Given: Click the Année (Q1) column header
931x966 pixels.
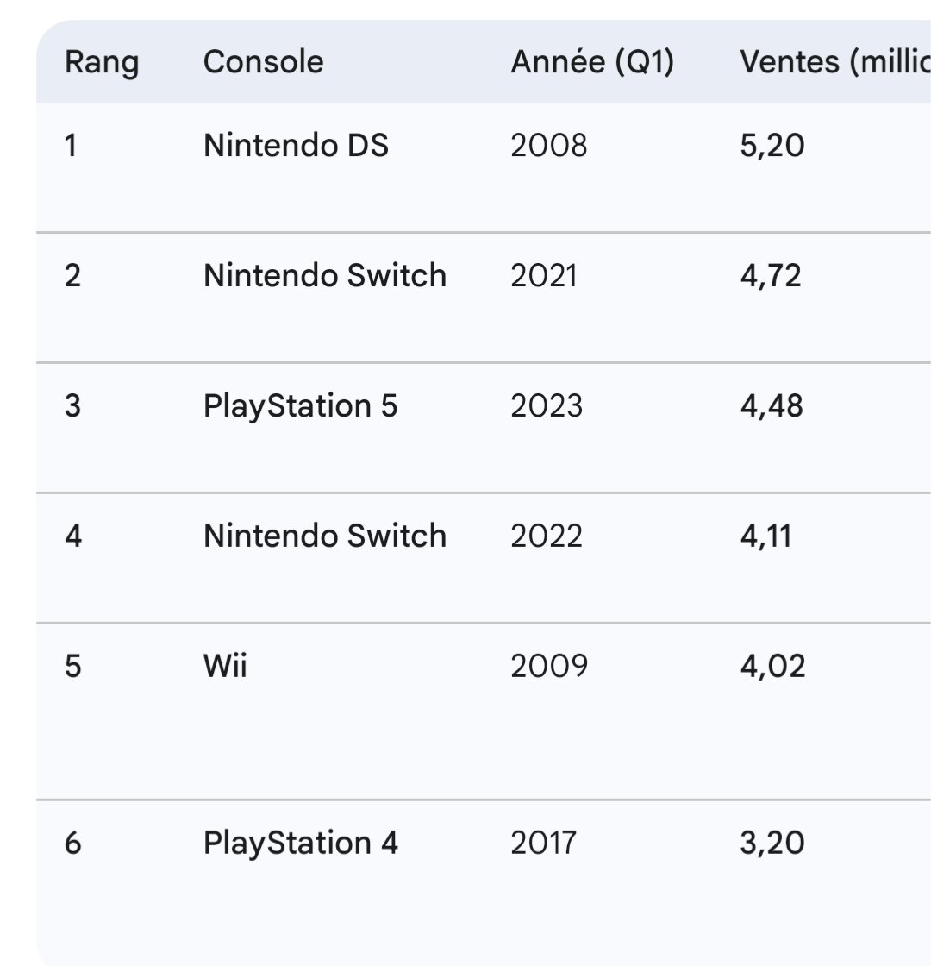Looking at the screenshot, I should tap(591, 62).
